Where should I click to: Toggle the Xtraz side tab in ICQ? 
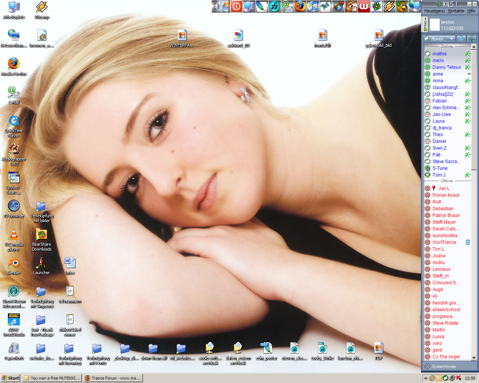[x=425, y=25]
